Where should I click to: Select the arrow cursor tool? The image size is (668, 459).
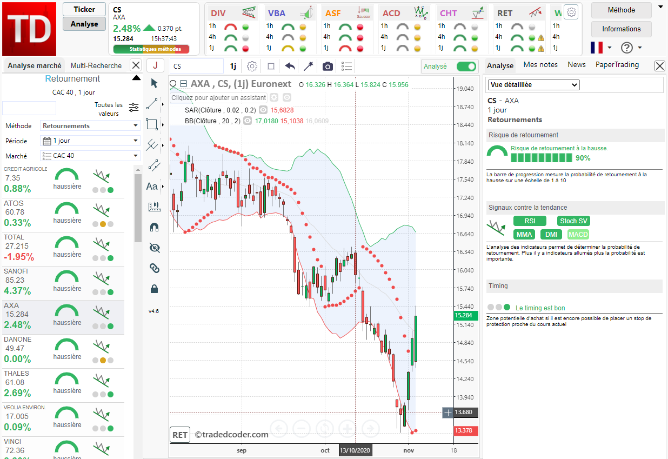[x=154, y=83]
